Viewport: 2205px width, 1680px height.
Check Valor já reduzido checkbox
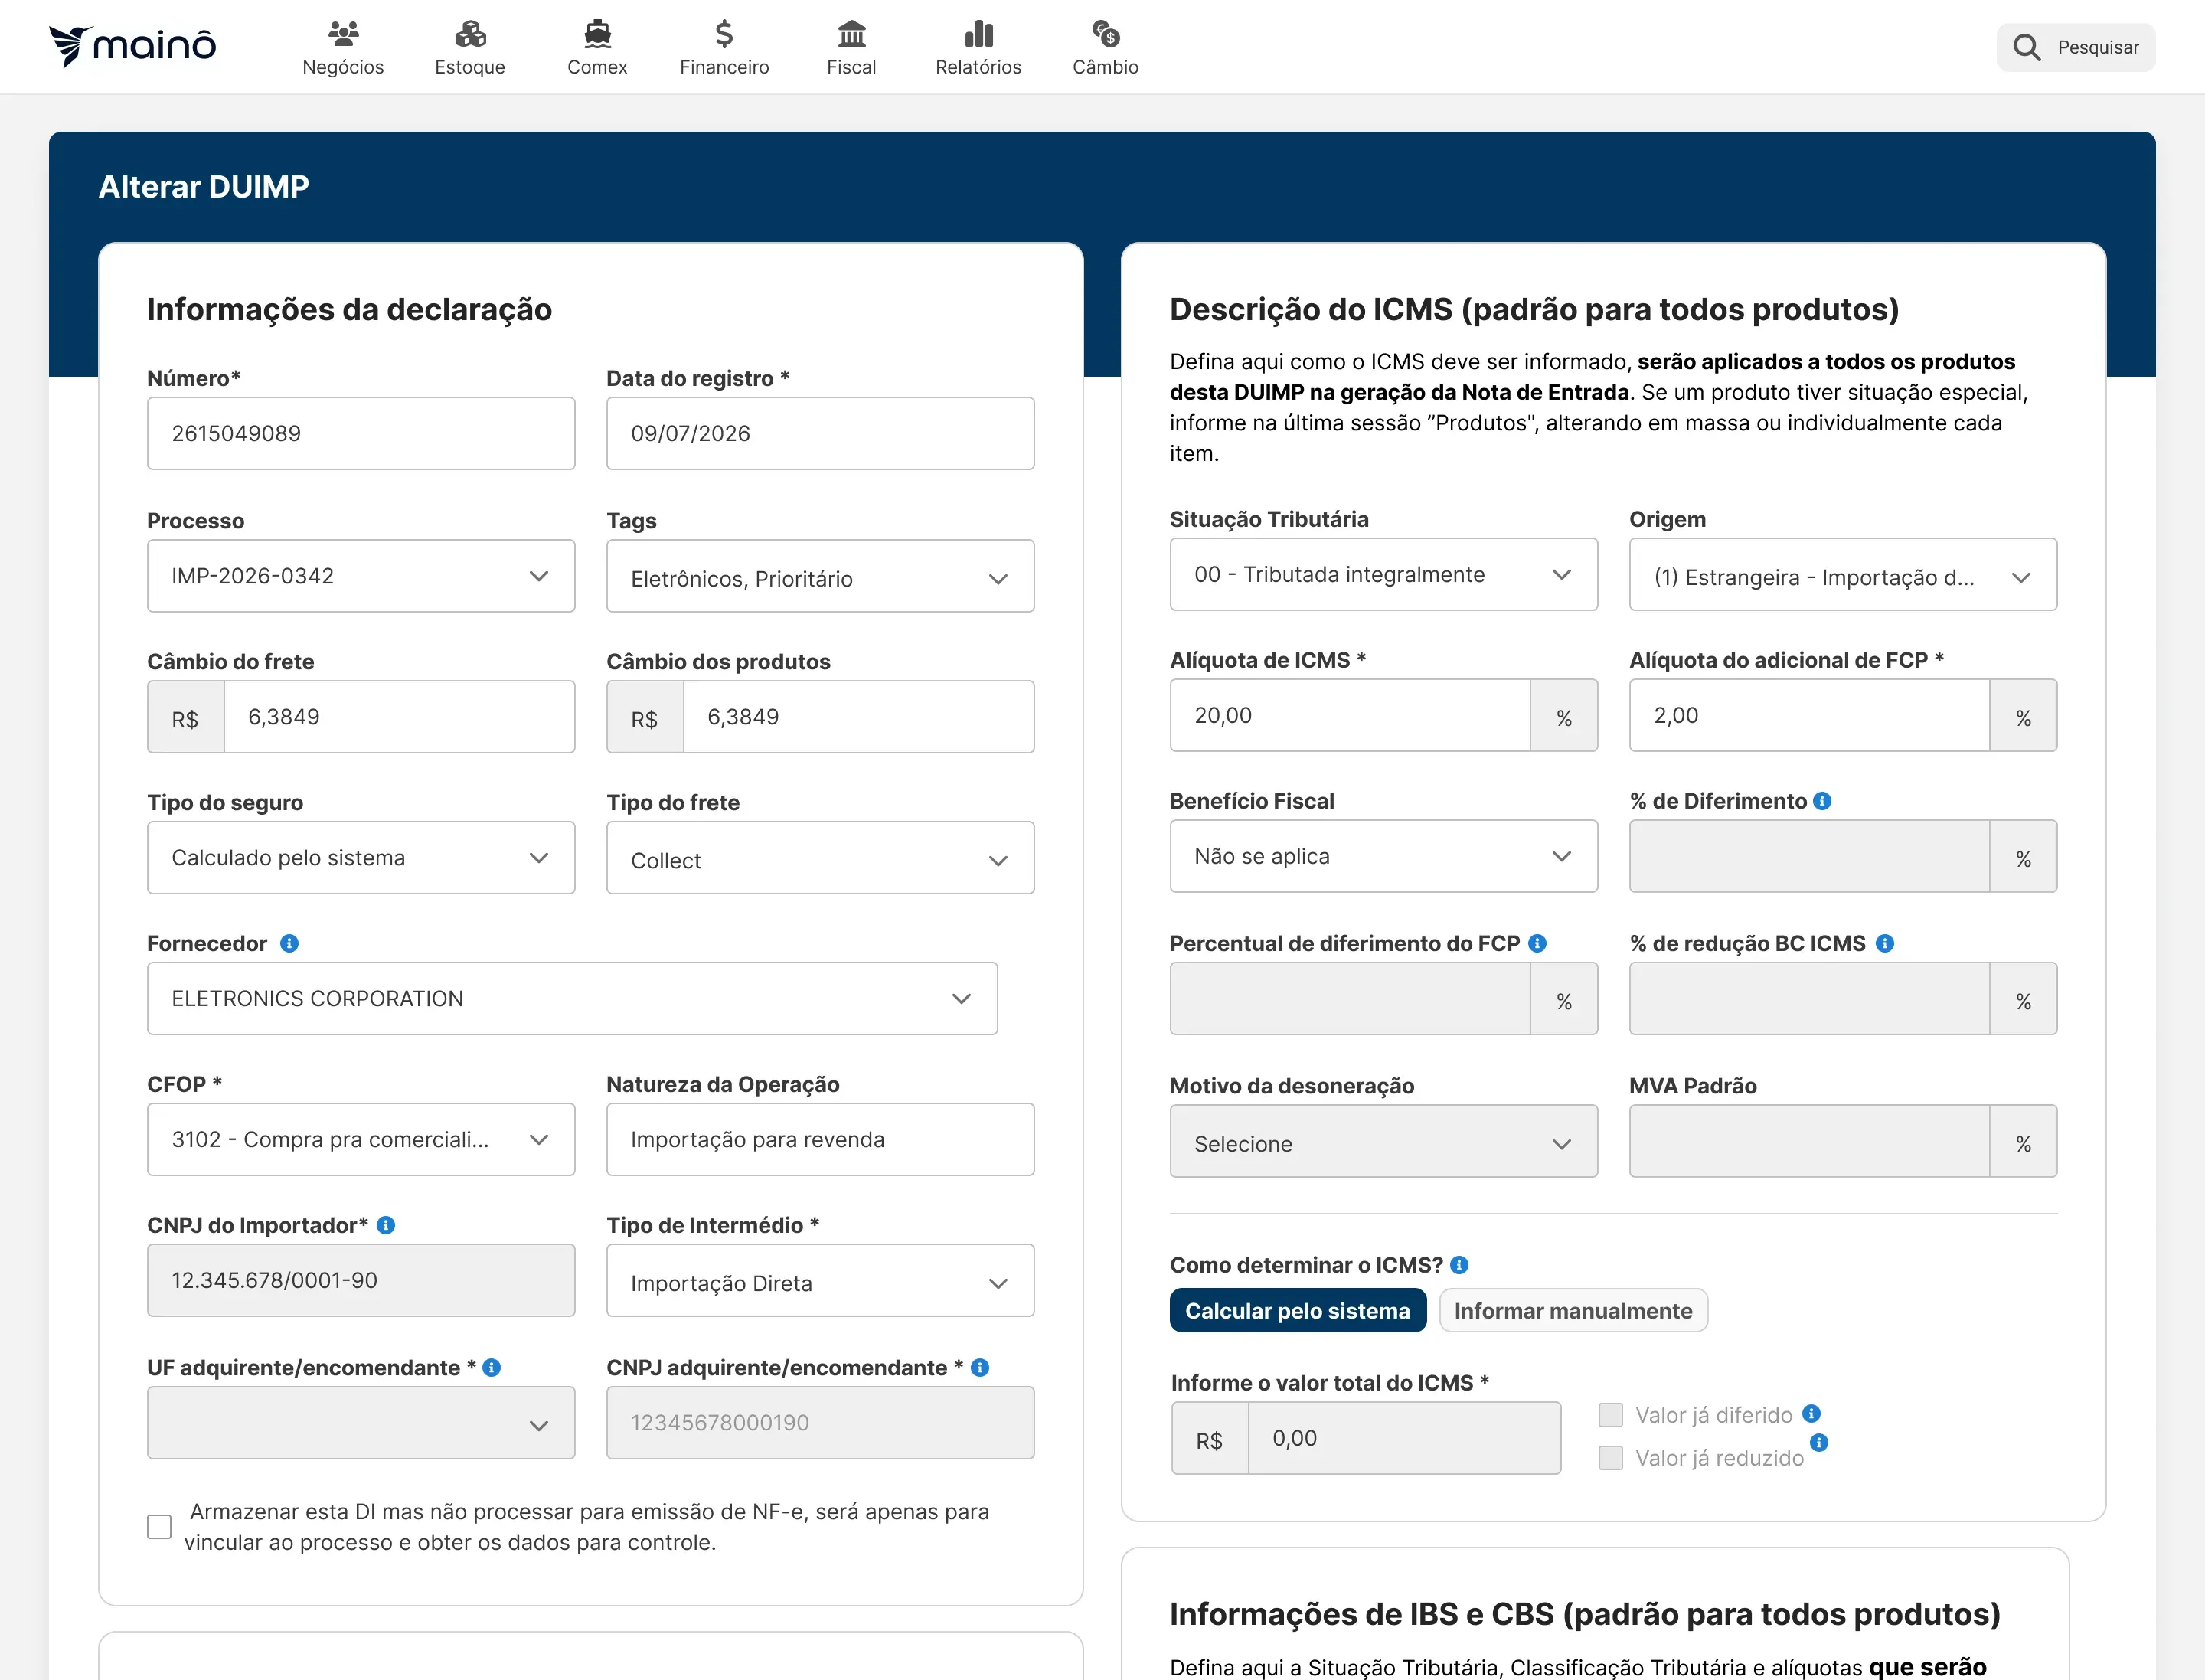point(1610,1458)
